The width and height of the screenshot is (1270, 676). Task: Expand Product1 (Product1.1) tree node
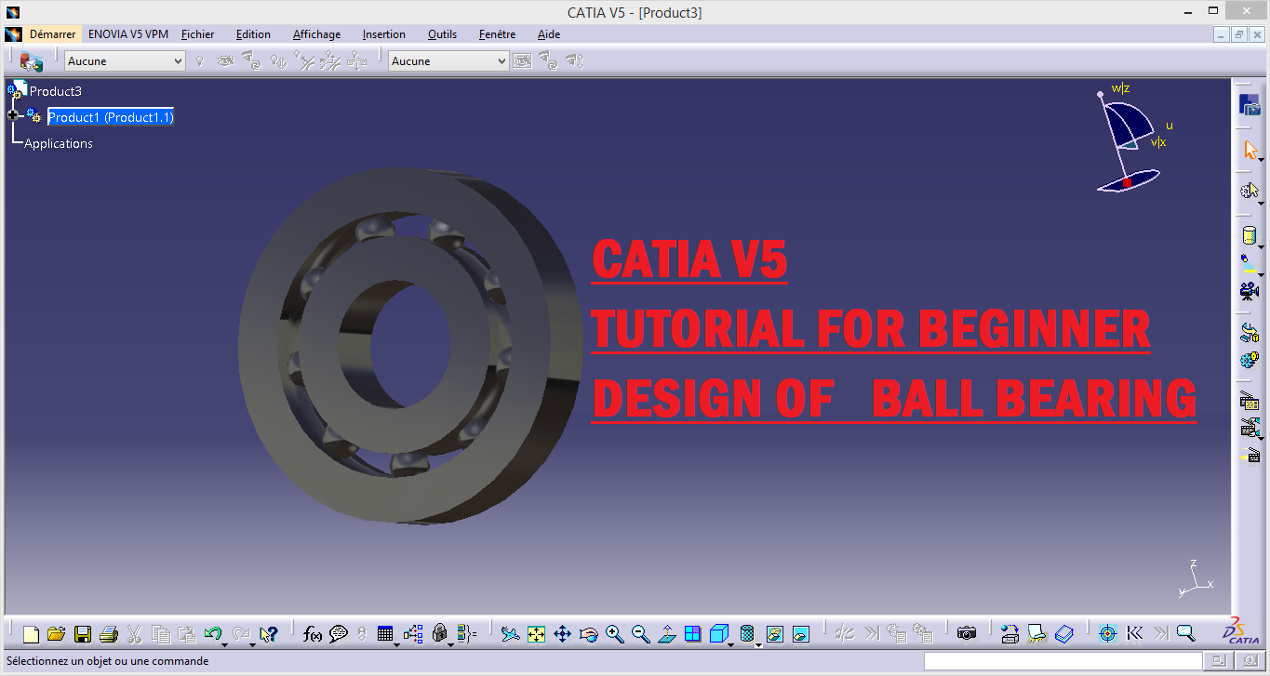13,115
